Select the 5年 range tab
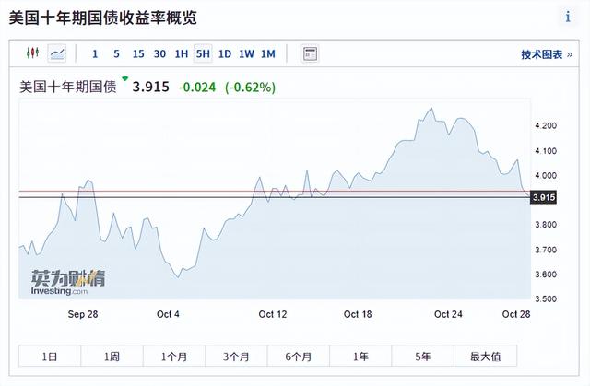 (423, 356)
